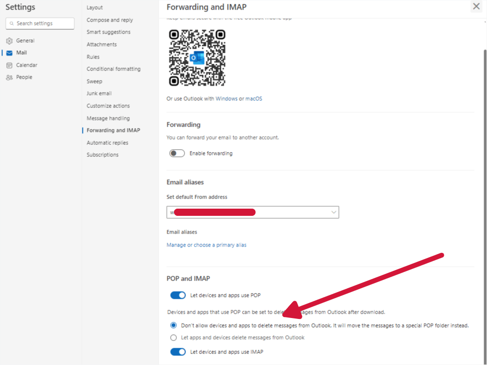487x365 pixels.
Task: Open Rules settings
Action: tap(93, 57)
